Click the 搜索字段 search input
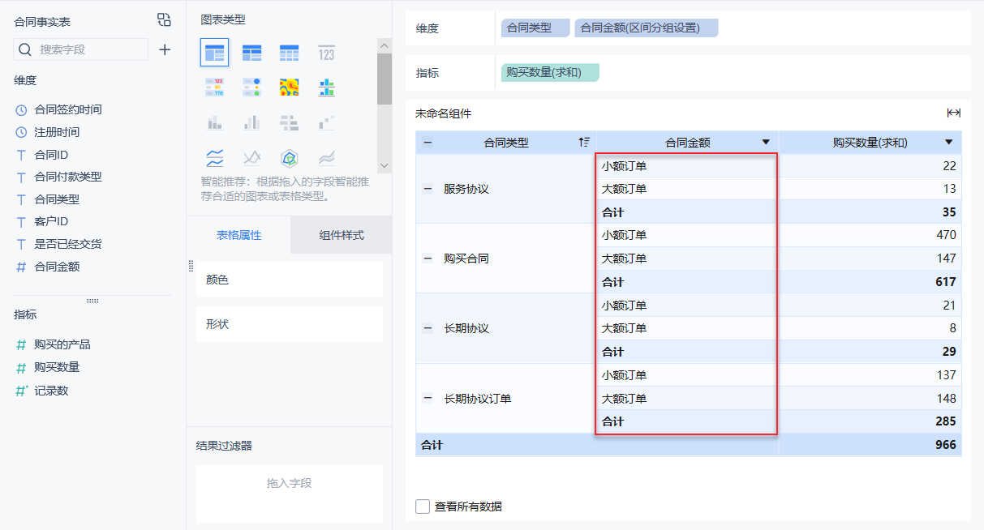Viewport: 984px width, 530px height. (81, 49)
